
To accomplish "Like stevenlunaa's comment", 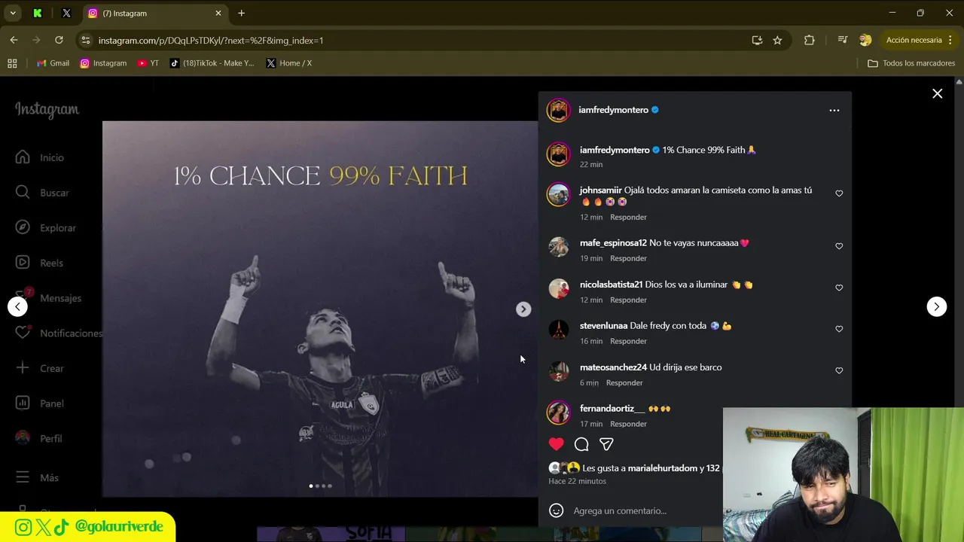I will pyautogui.click(x=839, y=329).
